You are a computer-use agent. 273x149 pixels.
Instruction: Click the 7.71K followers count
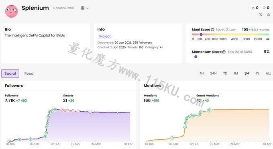click(x=10, y=100)
